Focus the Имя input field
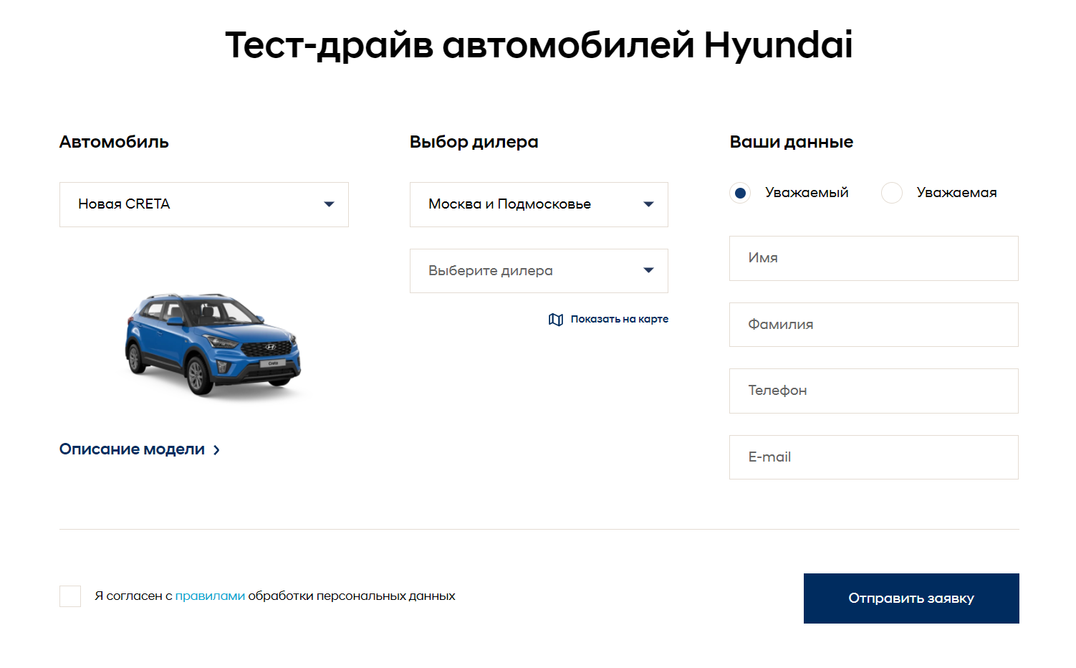The width and height of the screenshot is (1076, 668). pyautogui.click(x=873, y=258)
